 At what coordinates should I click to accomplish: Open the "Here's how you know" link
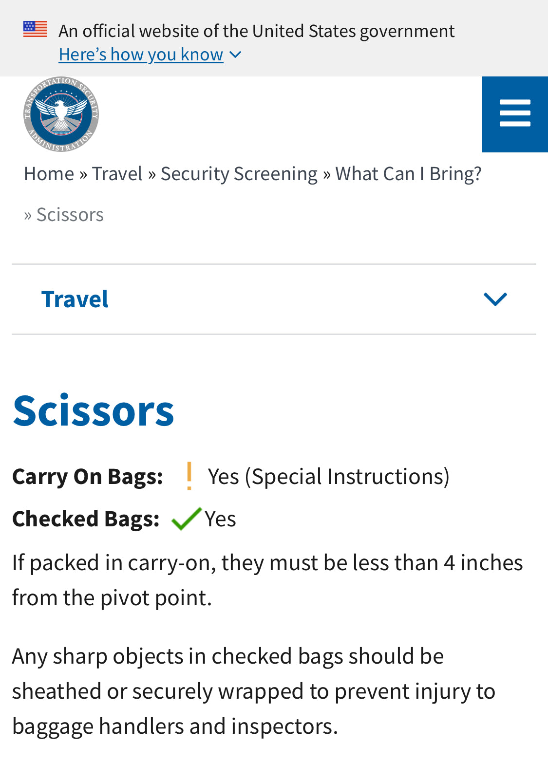[x=141, y=55]
